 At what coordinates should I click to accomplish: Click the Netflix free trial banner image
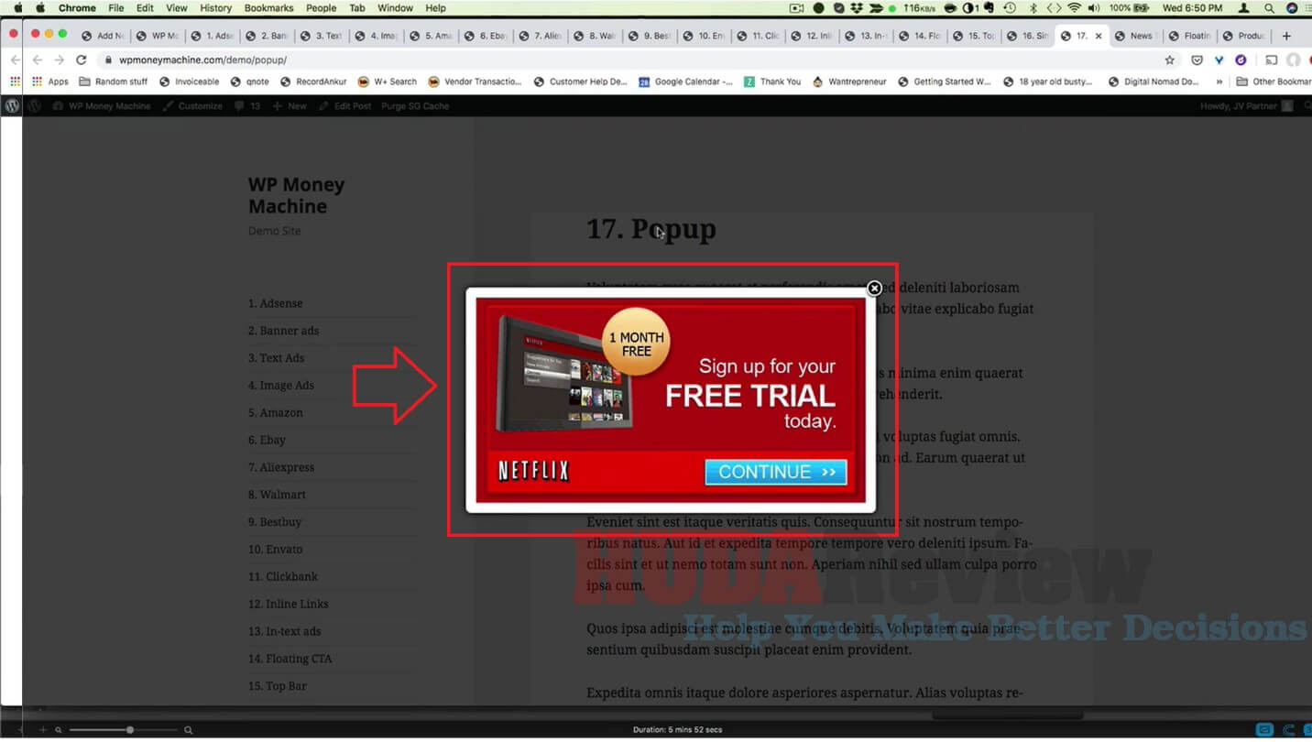pos(671,400)
